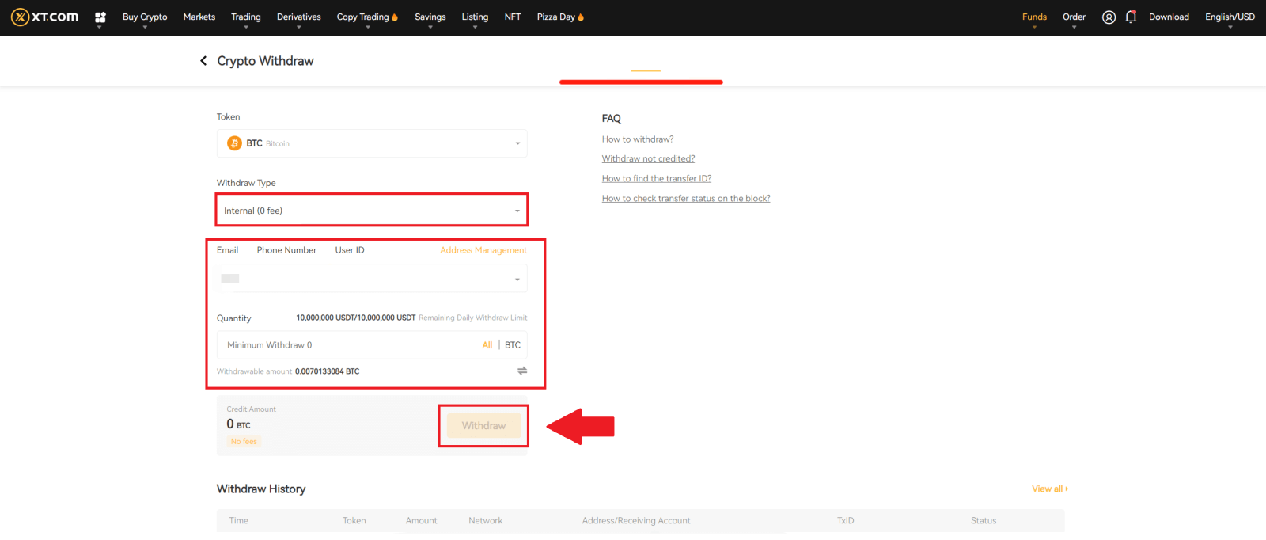Viewport: 1266px width, 540px height.
Task: Open the Derivatives menu
Action: (x=299, y=17)
